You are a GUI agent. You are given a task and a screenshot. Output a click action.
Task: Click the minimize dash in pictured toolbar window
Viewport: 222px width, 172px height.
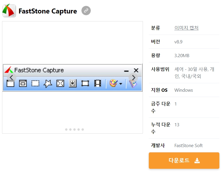click(x=126, y=71)
